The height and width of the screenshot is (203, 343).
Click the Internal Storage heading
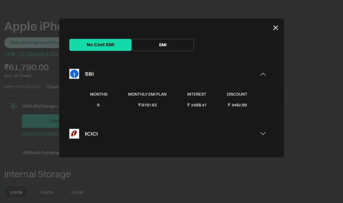(x=38, y=174)
